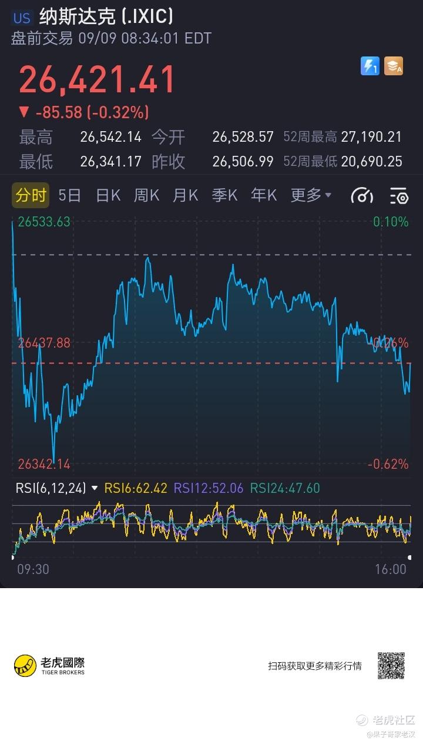This screenshot has height=744, width=423.
Task: Tap the orange stacked layers badge icon
Action: pyautogui.click(x=394, y=66)
